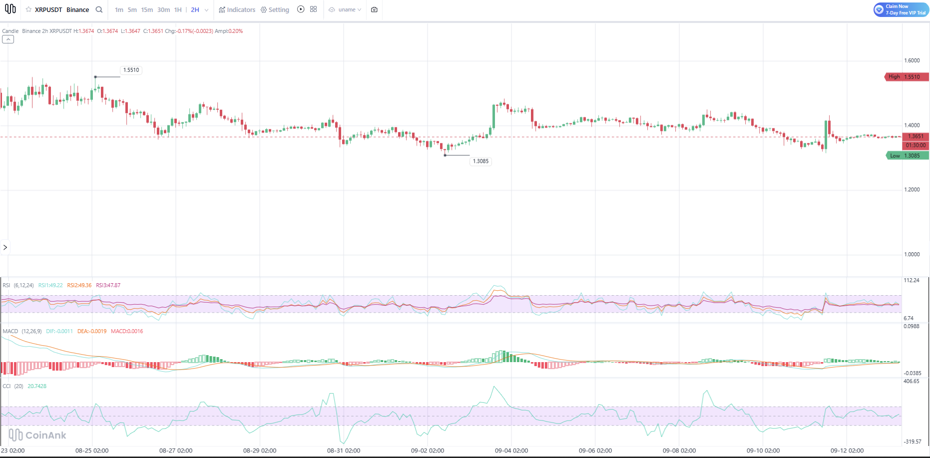Choose the 2H timeframe

click(195, 9)
